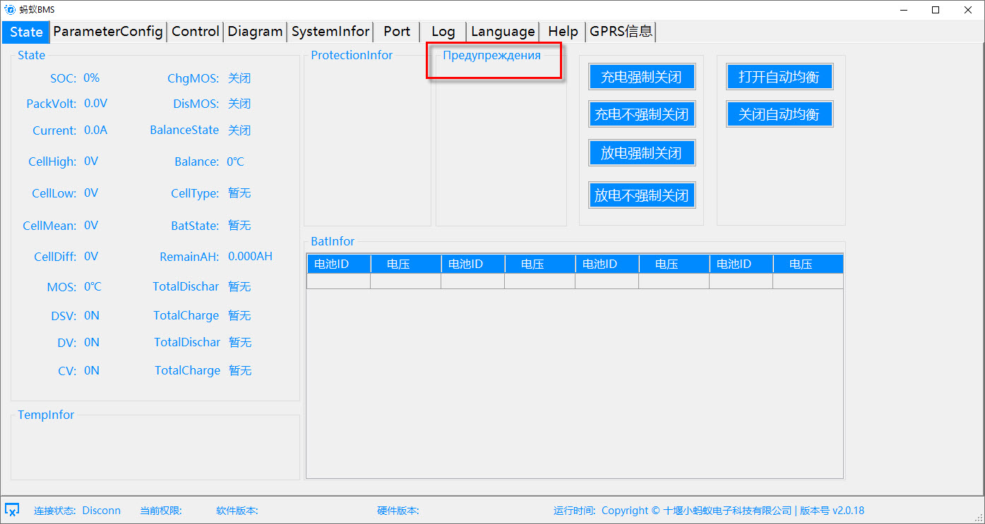This screenshot has width=985, height=524.
Task: Select the SystemInfor tab
Action: (x=330, y=32)
